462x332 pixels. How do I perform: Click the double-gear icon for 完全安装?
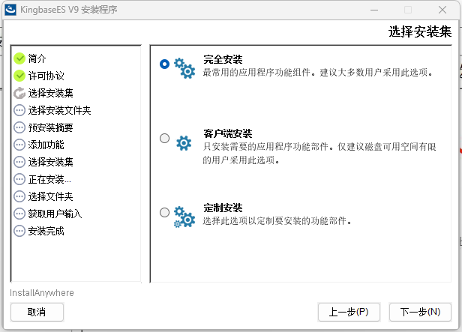pyautogui.click(x=184, y=68)
